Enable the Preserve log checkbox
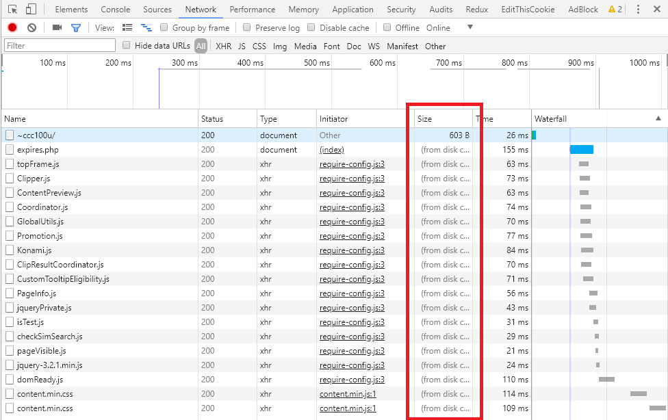The height and width of the screenshot is (420, 668). [247, 28]
